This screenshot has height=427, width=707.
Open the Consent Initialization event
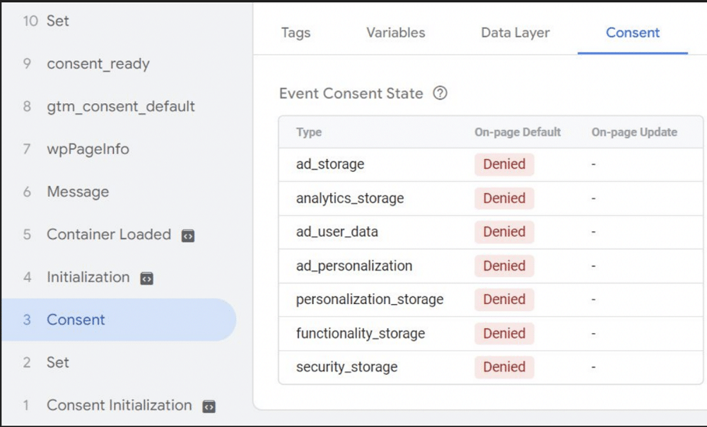click(x=118, y=406)
